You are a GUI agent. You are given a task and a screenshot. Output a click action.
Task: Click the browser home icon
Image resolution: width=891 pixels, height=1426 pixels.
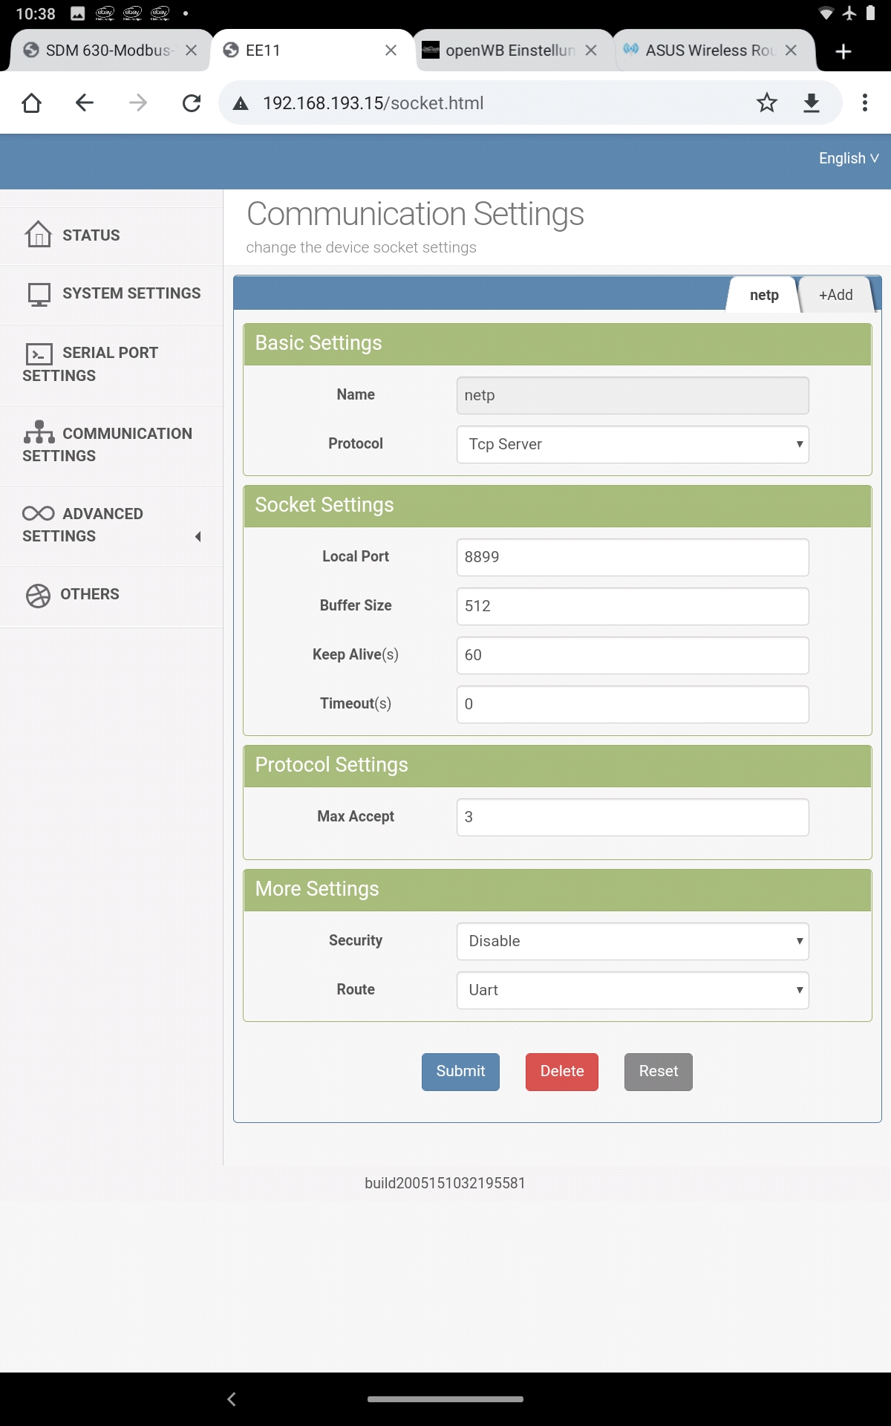pos(31,102)
